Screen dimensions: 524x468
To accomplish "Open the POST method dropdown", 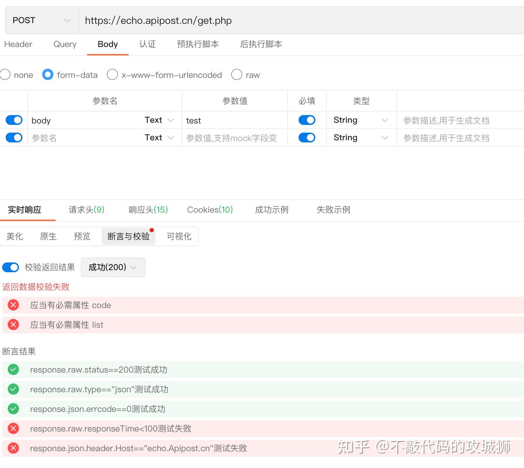I will 40,20.
